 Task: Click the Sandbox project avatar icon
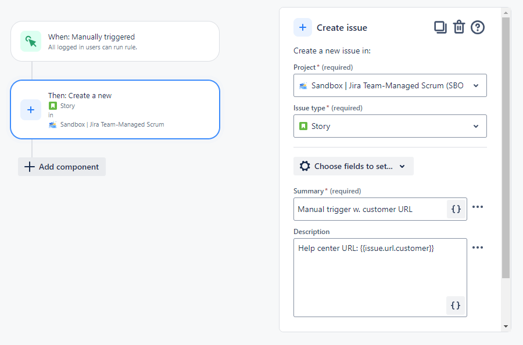[x=303, y=86]
